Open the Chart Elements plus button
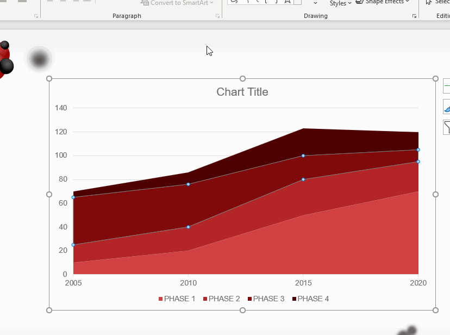 [447, 86]
